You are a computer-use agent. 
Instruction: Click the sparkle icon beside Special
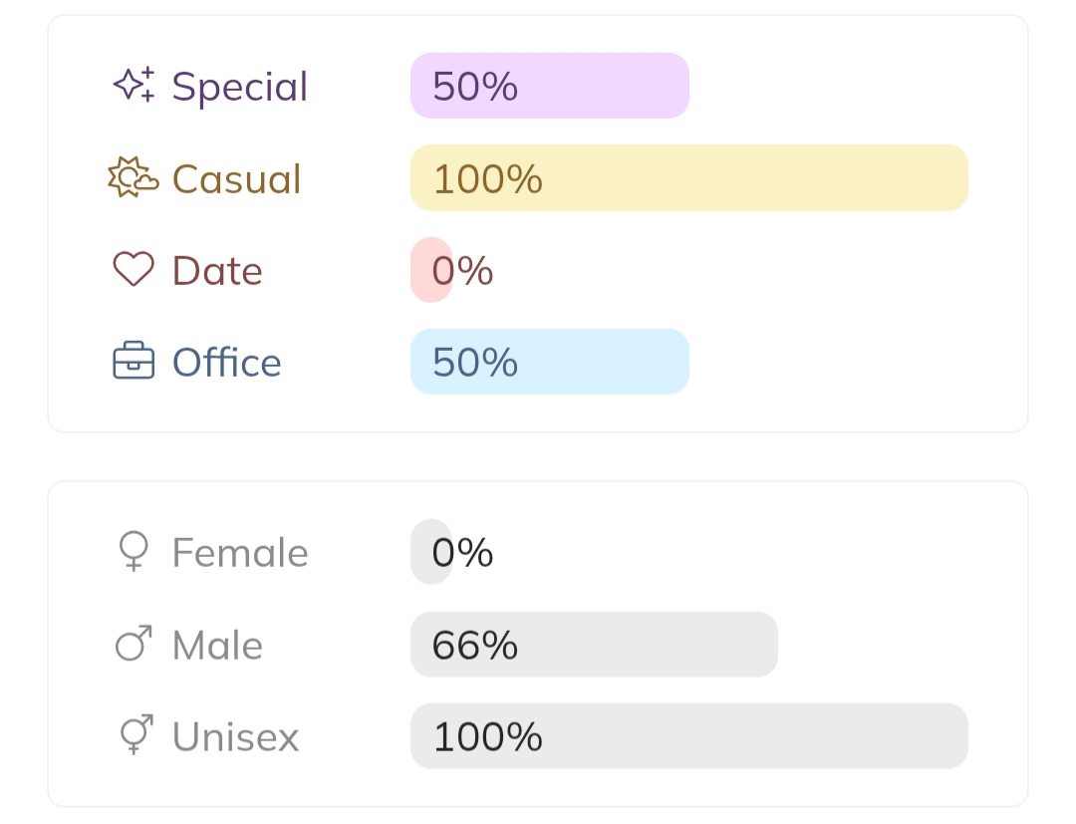coord(134,86)
